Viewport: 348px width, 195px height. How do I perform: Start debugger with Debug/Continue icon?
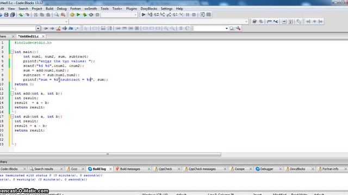(144, 15)
